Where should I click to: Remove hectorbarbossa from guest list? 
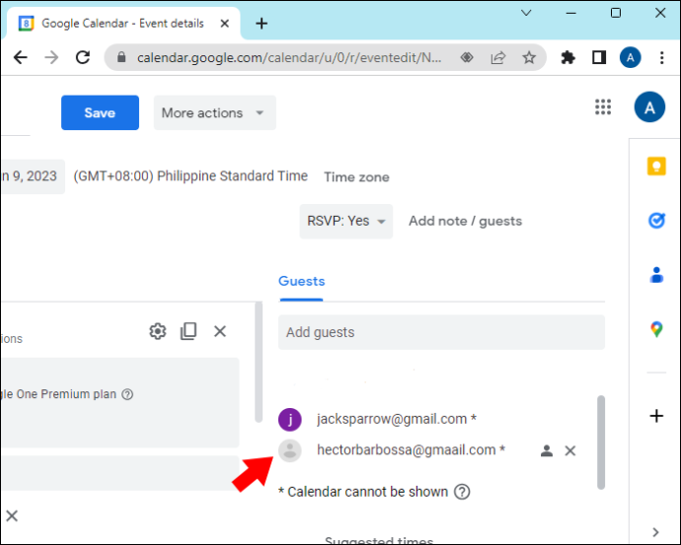click(570, 451)
